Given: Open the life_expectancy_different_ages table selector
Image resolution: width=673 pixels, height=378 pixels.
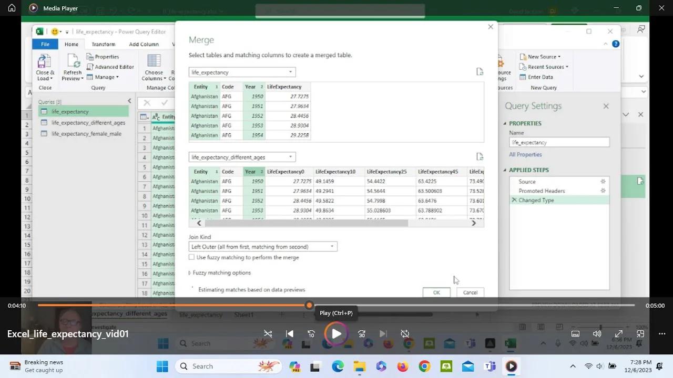Looking at the screenshot, I should click(x=291, y=156).
